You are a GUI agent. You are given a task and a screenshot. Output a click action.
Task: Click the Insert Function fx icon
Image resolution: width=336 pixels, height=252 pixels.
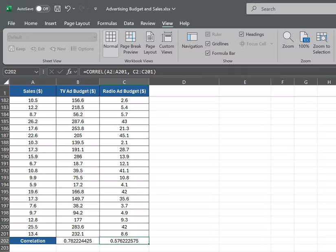coord(69,72)
